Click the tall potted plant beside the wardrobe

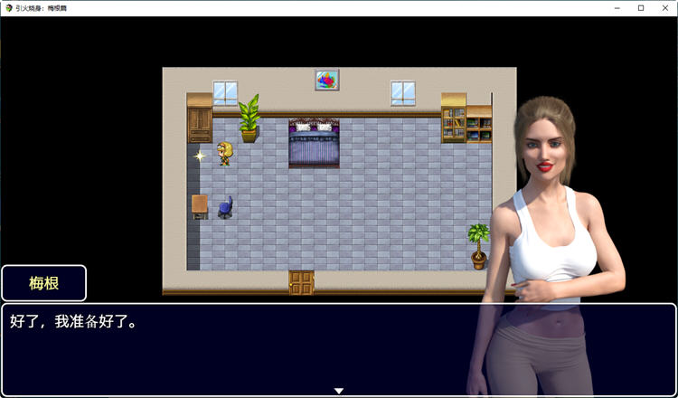click(249, 118)
